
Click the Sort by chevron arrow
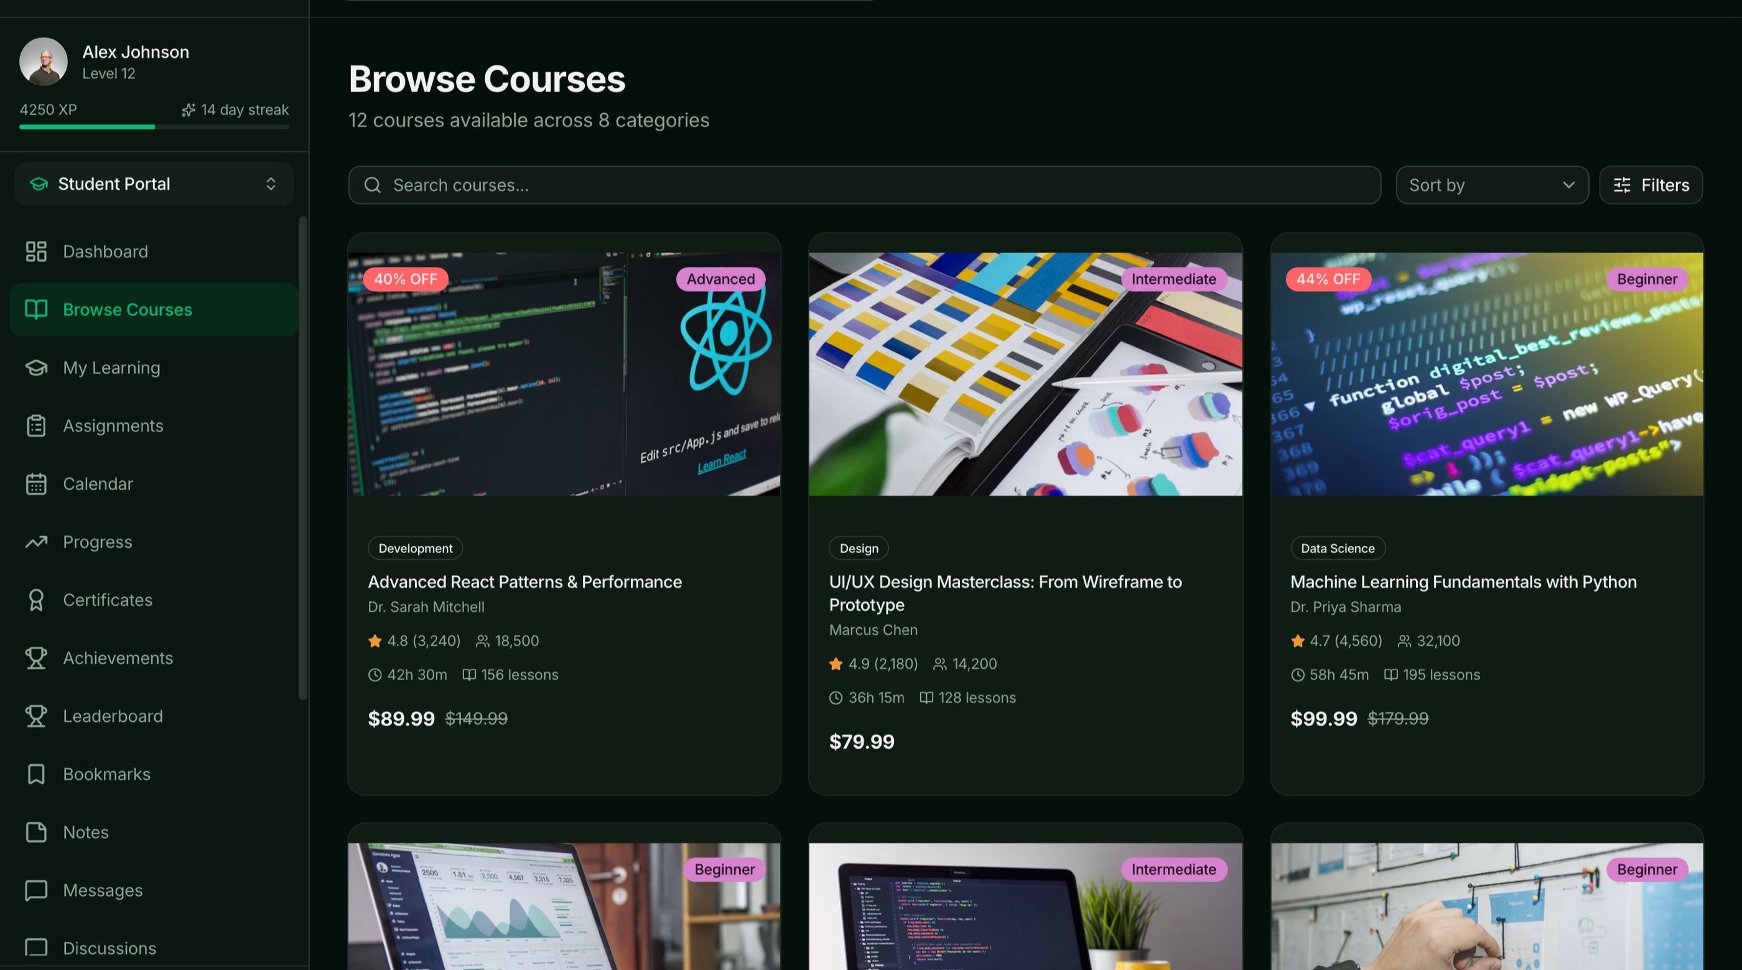click(1568, 185)
